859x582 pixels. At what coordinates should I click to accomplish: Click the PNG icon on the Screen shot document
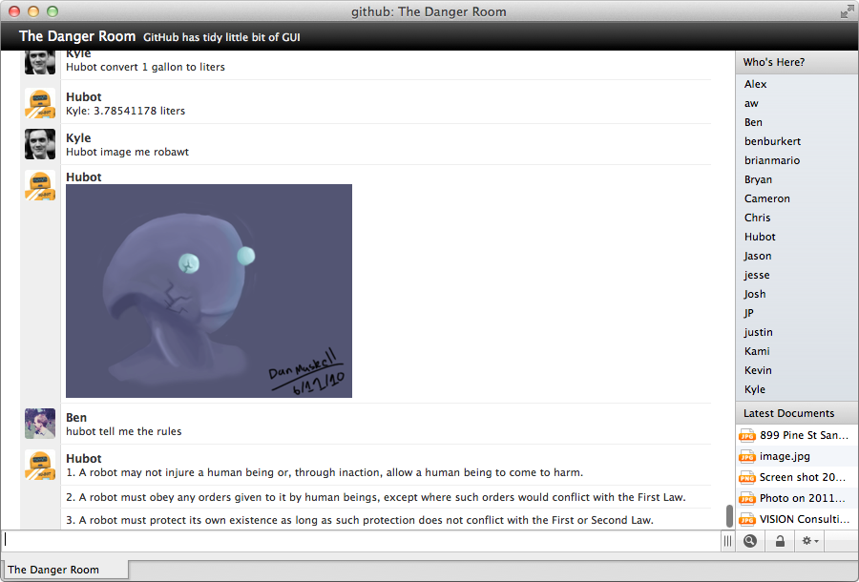click(x=747, y=477)
